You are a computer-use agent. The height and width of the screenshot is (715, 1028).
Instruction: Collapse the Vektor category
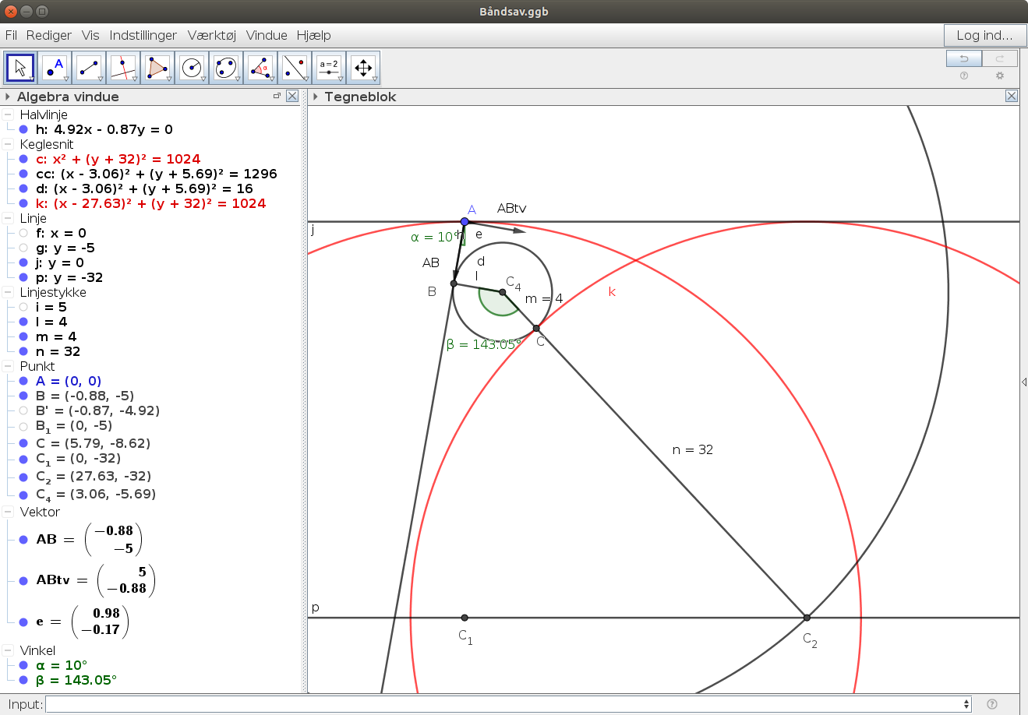(8, 512)
